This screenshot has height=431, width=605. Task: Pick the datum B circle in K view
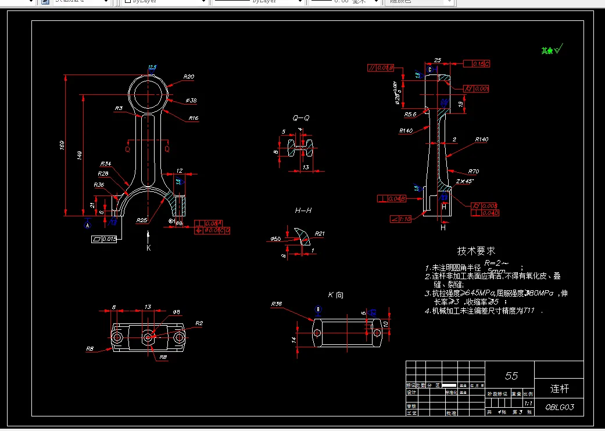[318, 309]
